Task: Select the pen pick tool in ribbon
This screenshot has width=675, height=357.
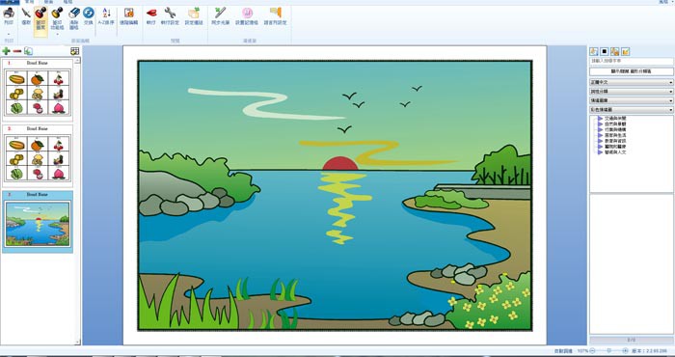Action: [x=26, y=14]
